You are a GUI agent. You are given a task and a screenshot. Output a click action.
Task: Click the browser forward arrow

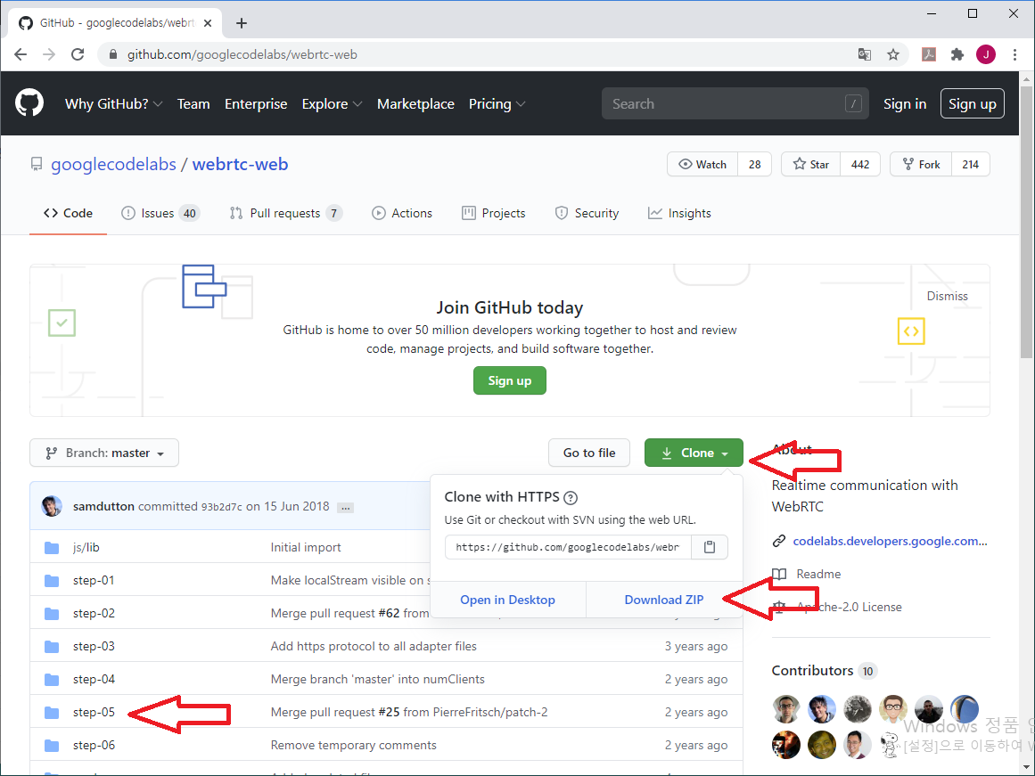pyautogui.click(x=49, y=54)
